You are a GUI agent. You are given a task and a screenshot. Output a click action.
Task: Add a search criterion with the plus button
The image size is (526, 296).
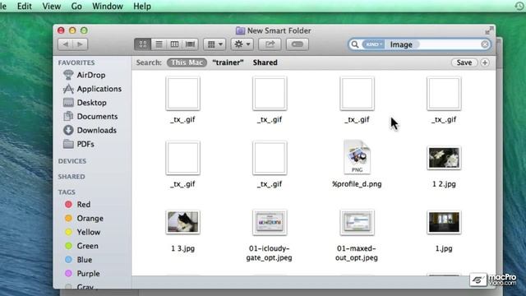pyautogui.click(x=485, y=62)
